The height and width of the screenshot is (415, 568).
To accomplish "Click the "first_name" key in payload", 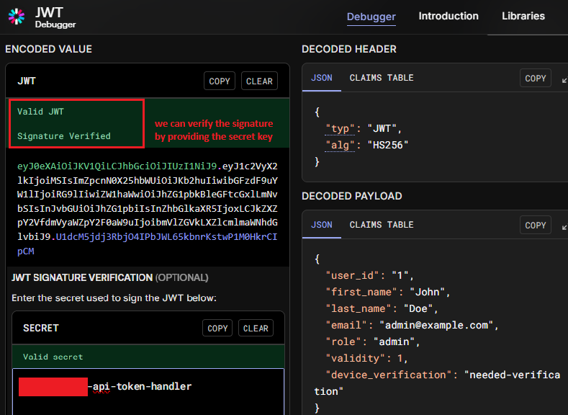I will [x=364, y=292].
